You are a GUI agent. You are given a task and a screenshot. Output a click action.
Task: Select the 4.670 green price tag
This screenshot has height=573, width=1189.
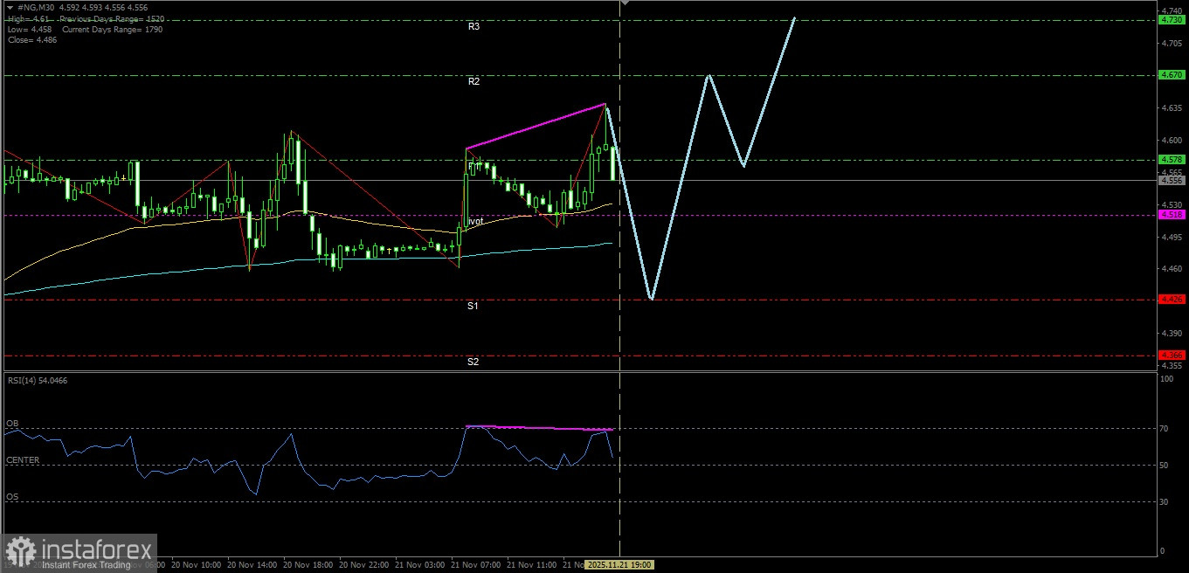pos(1171,75)
